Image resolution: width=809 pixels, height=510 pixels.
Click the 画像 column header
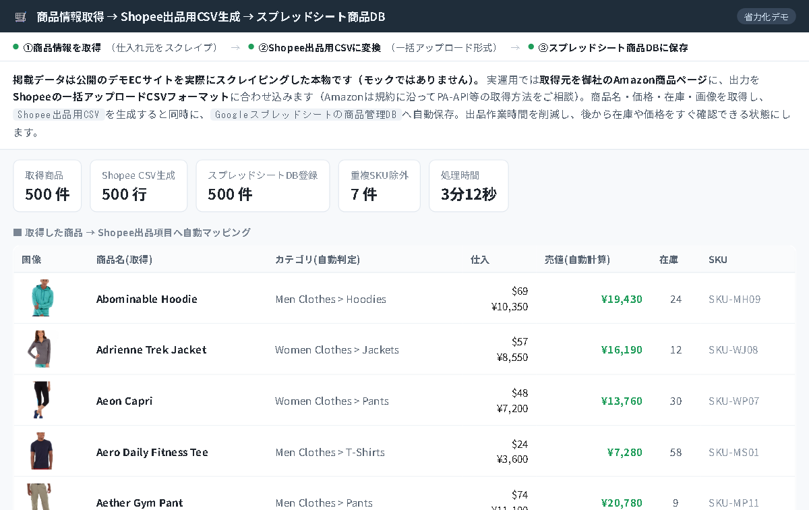coord(32,259)
